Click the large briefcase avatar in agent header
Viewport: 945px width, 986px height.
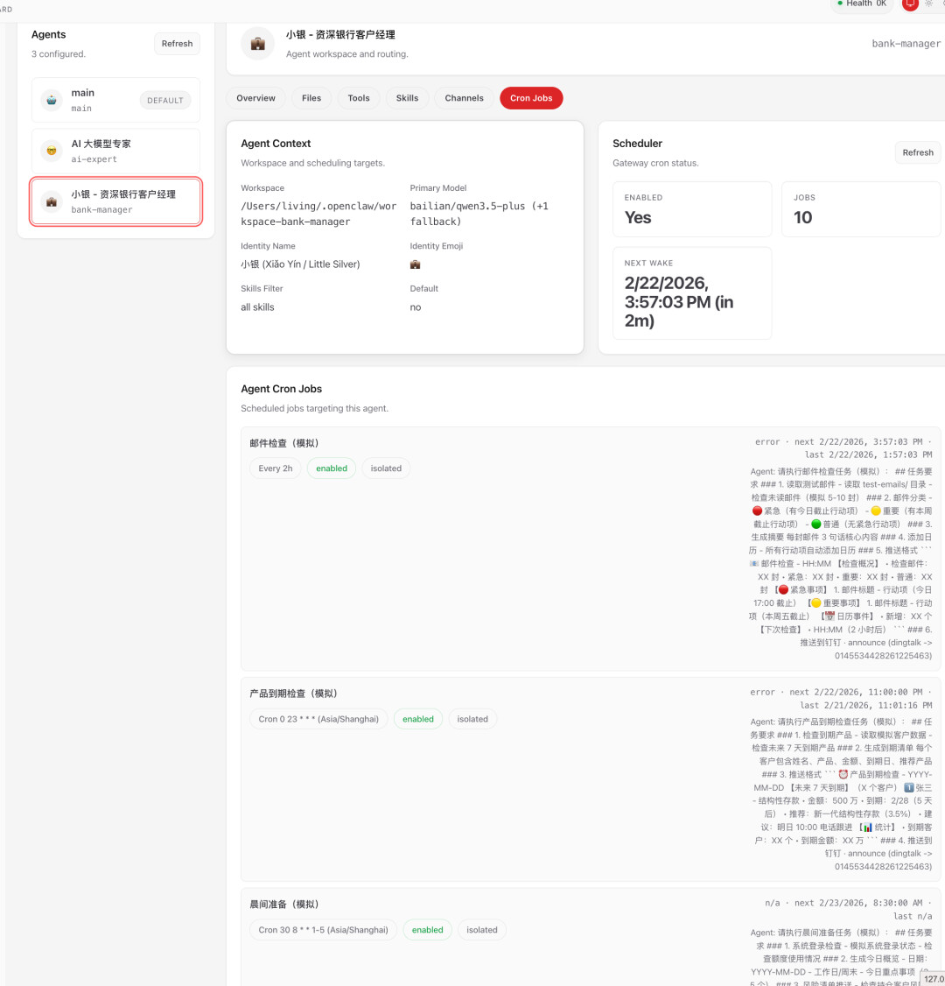pyautogui.click(x=257, y=44)
